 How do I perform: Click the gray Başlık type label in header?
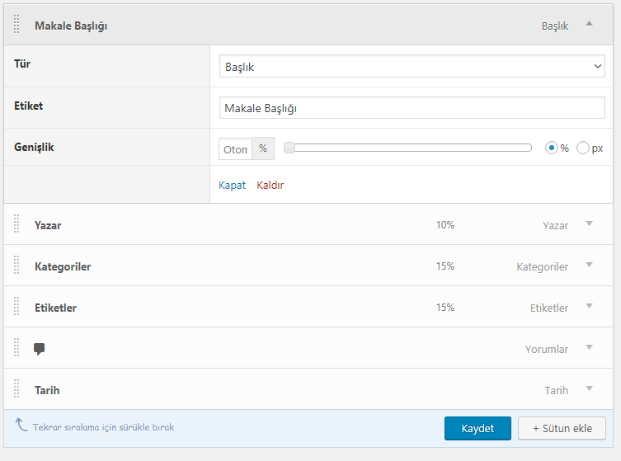pyautogui.click(x=555, y=26)
